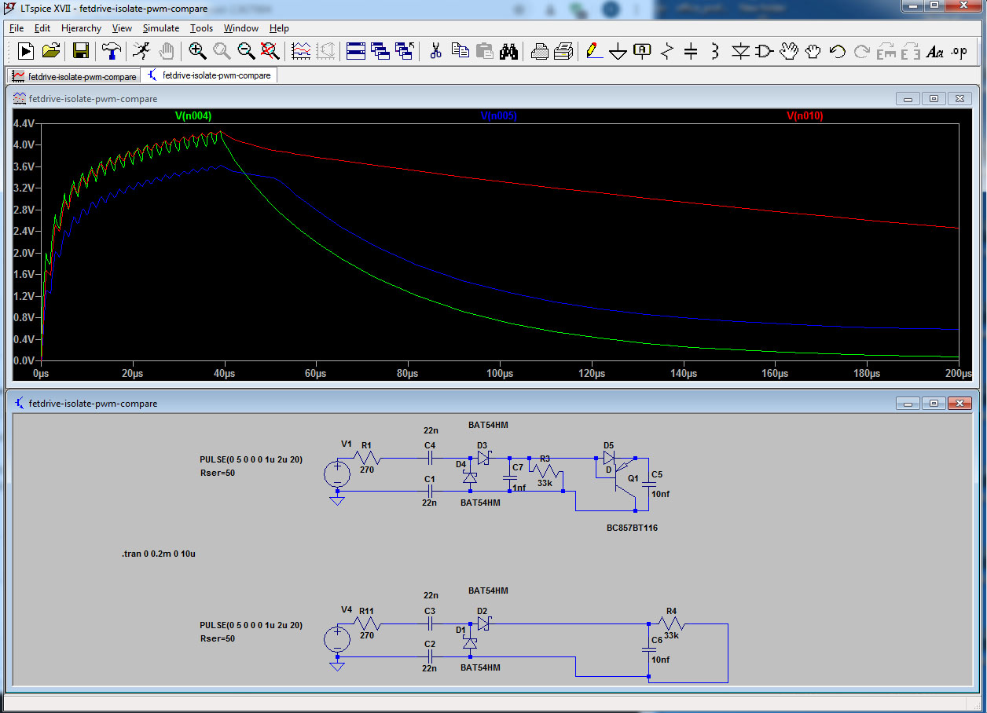The height and width of the screenshot is (713, 987).
Task: Select the Draw Wire pencil tool
Action: click(594, 51)
